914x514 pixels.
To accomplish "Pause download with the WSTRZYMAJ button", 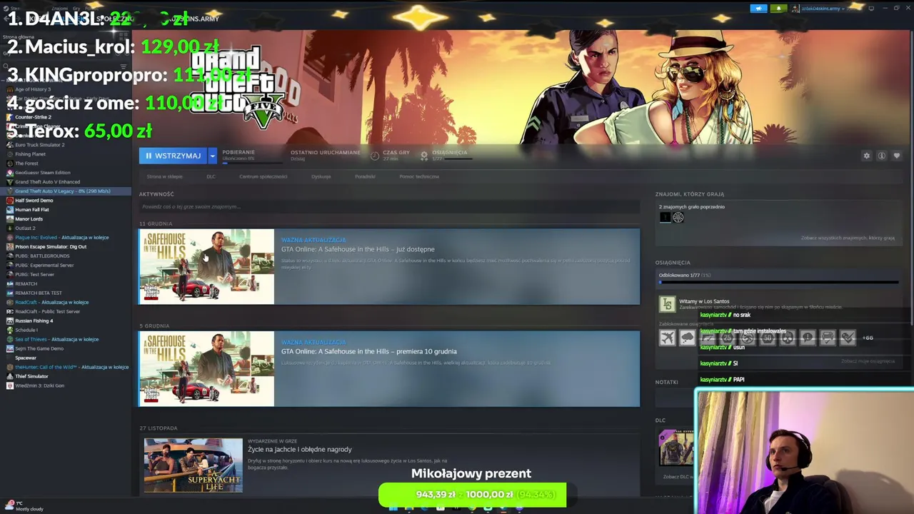I will [x=174, y=156].
